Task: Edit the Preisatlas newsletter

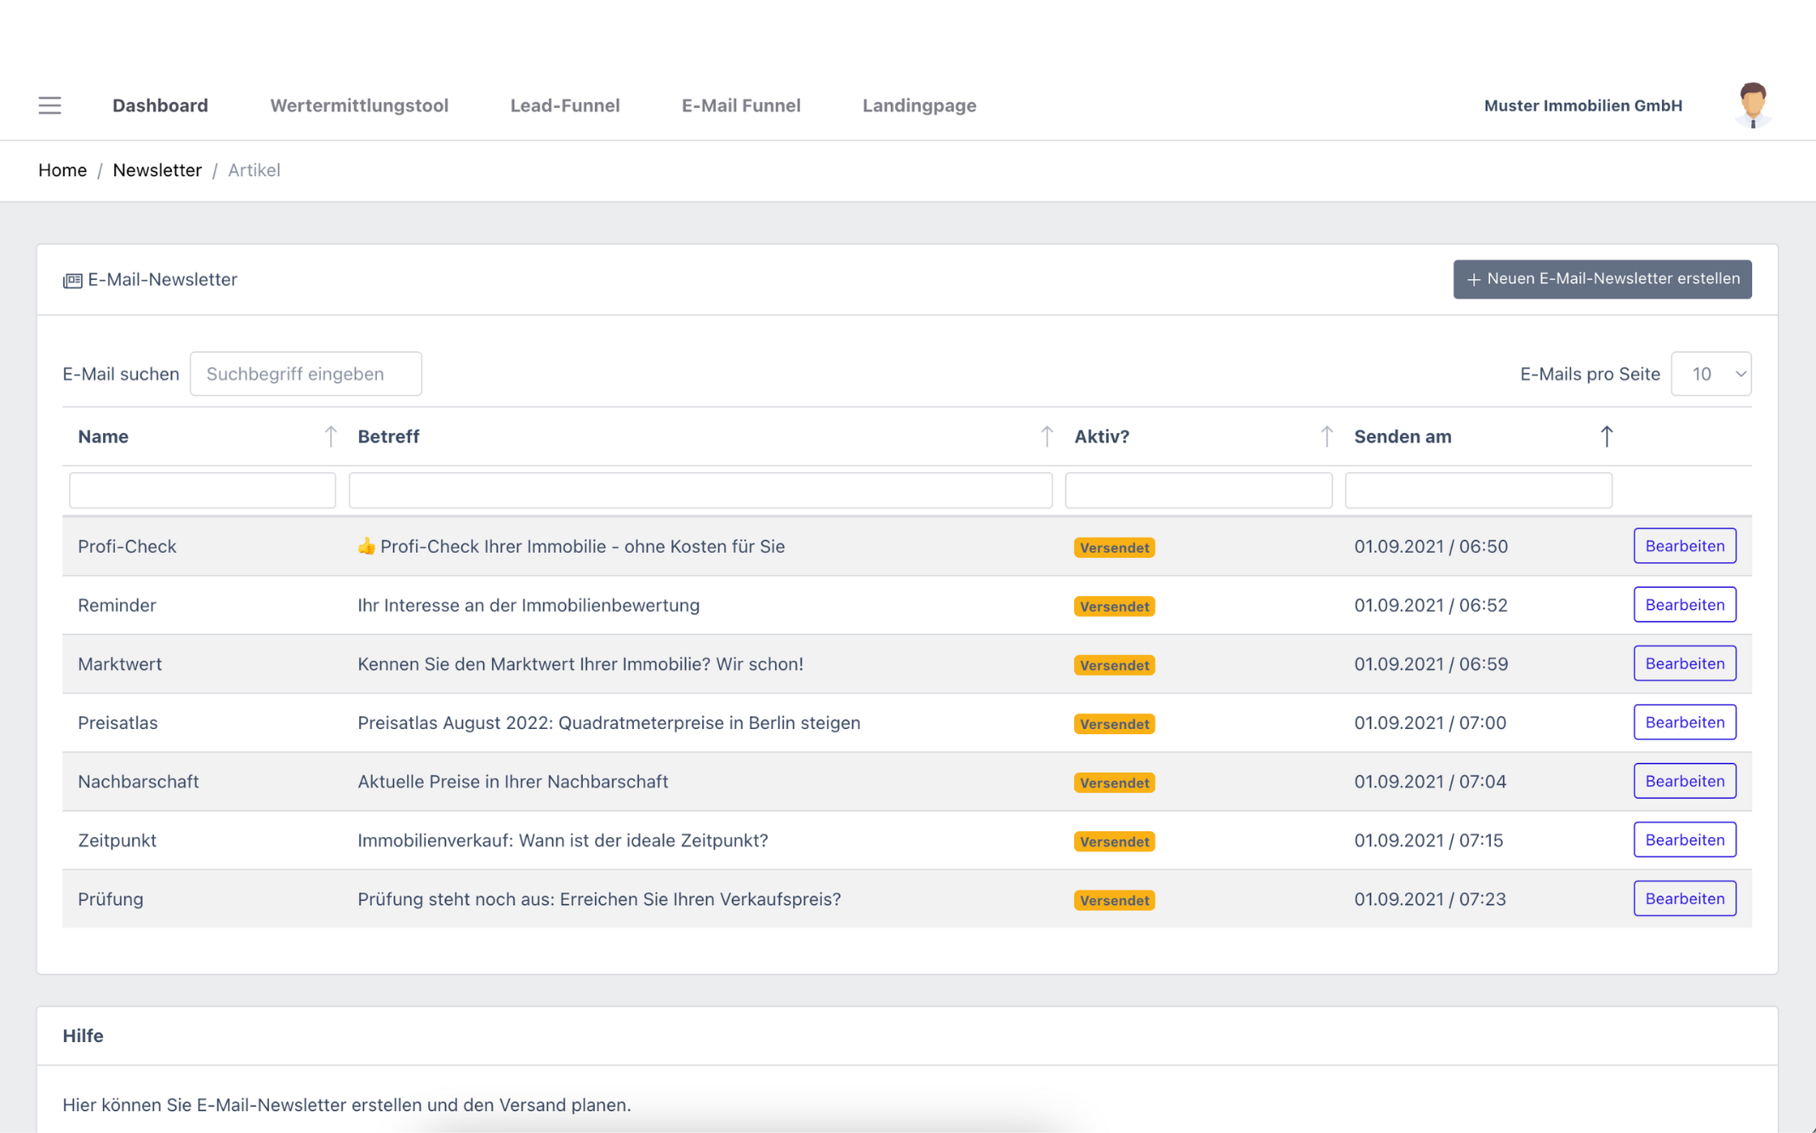Action: coord(1684,722)
